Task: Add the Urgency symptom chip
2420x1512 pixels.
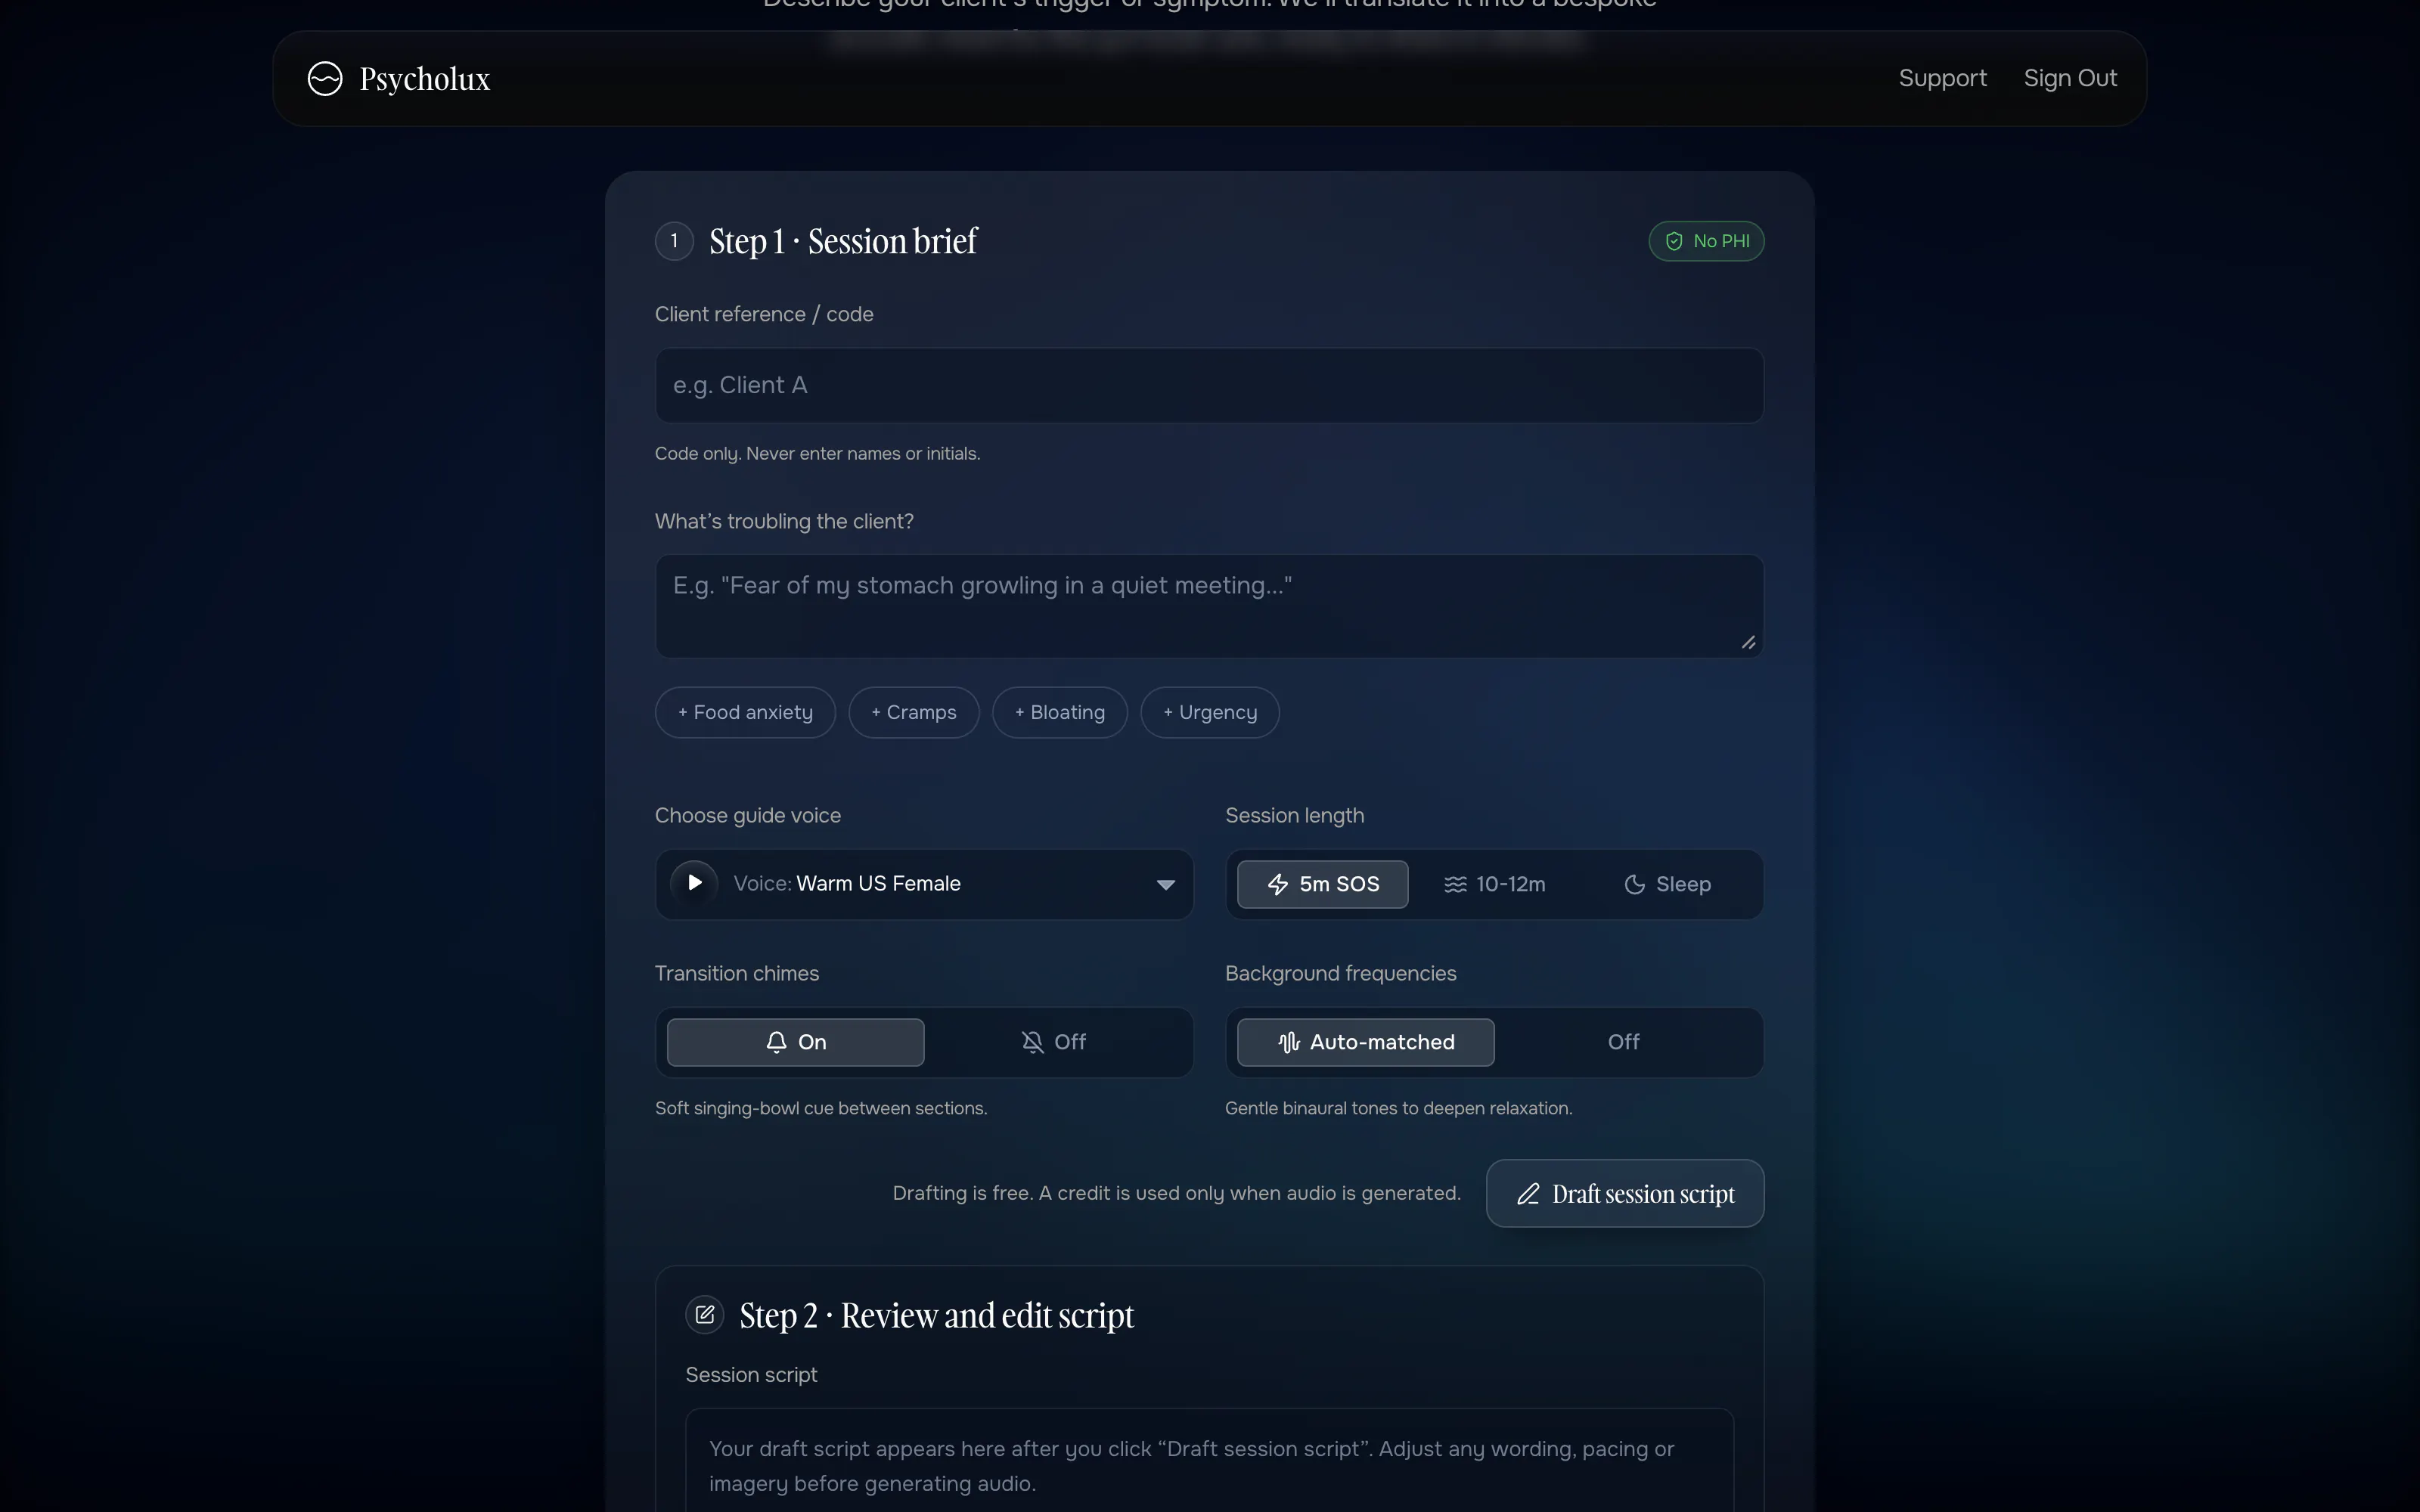Action: click(x=1210, y=713)
